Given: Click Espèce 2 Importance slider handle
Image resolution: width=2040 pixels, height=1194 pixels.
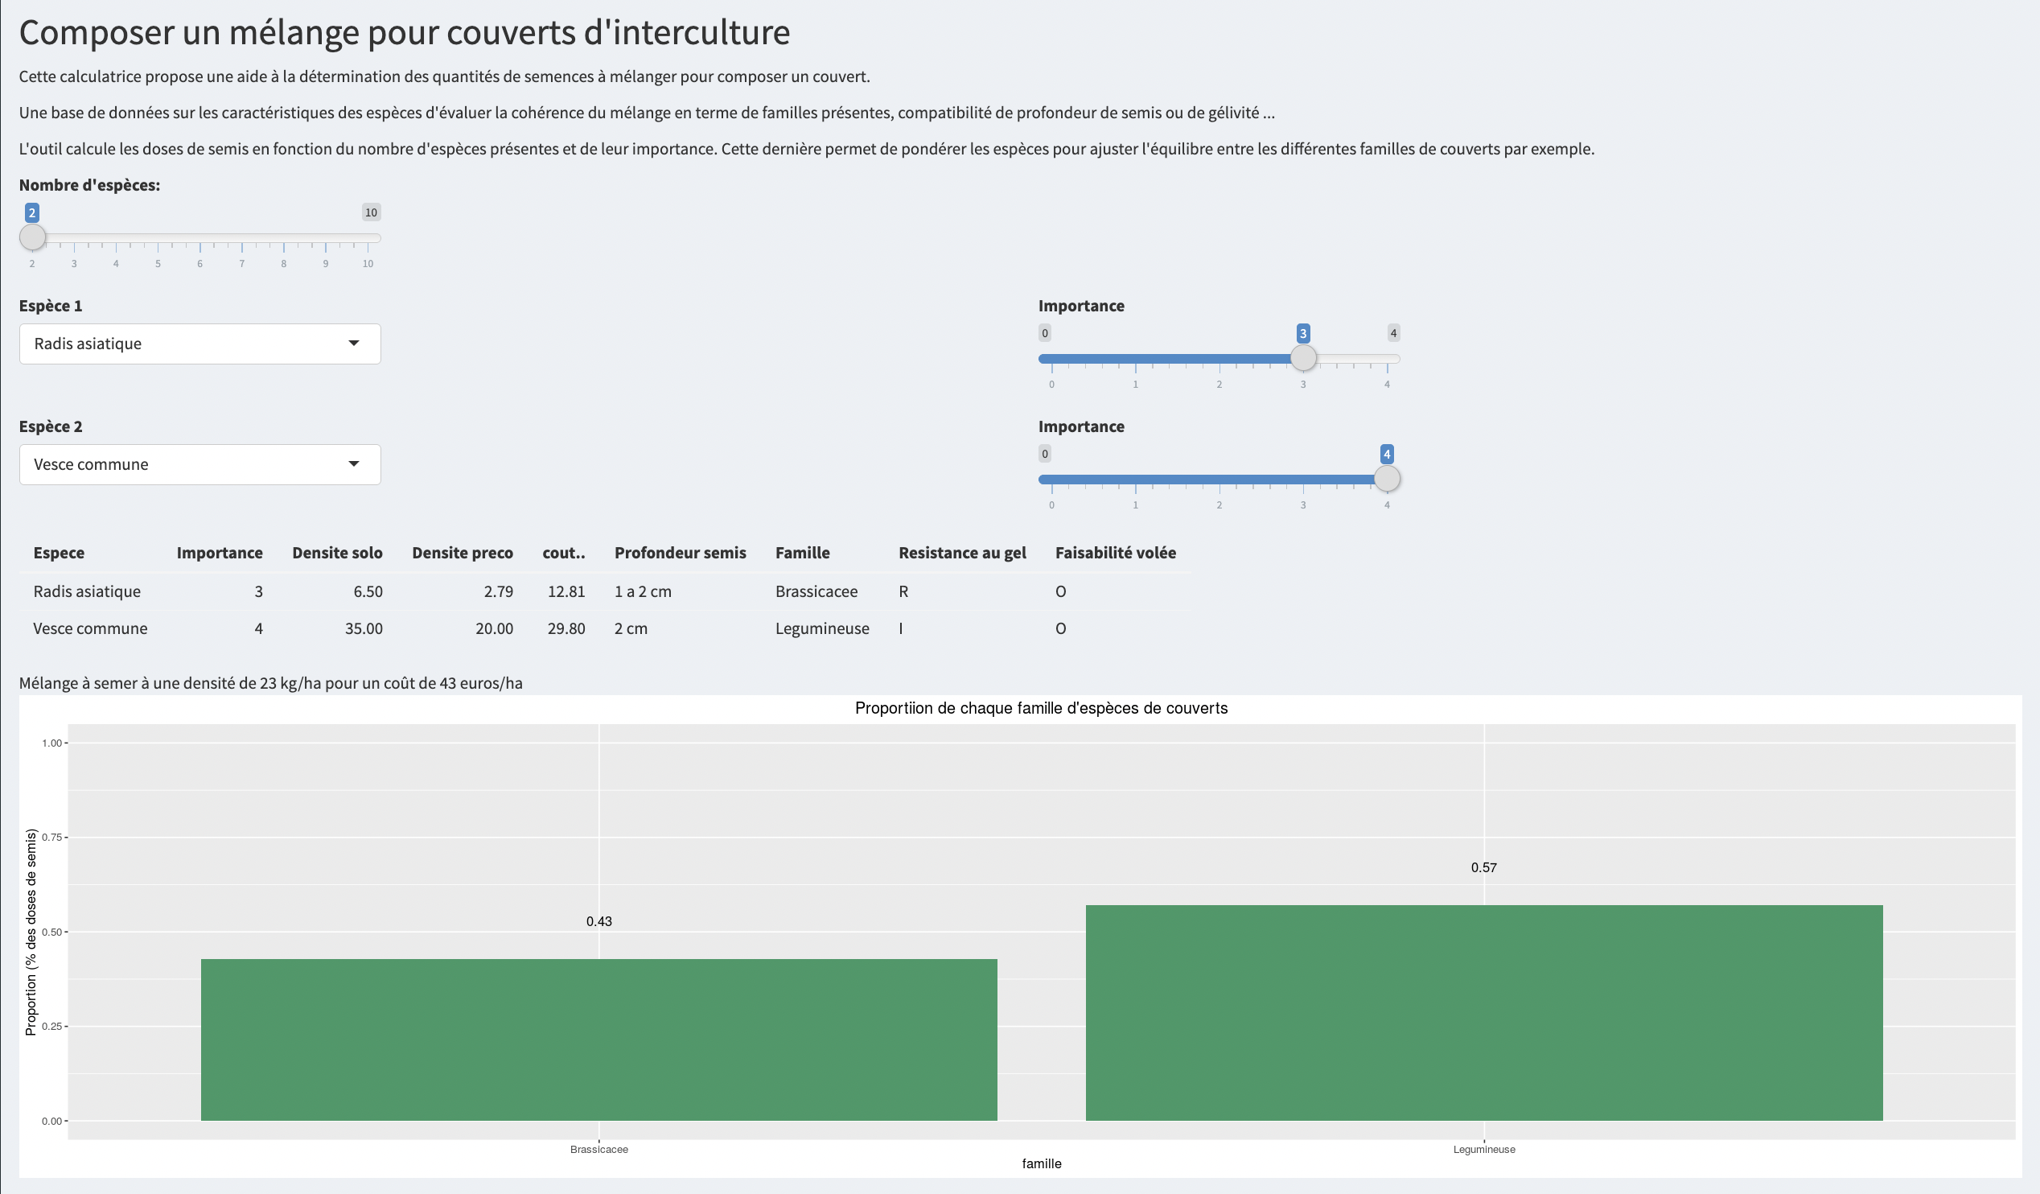Looking at the screenshot, I should (1387, 479).
